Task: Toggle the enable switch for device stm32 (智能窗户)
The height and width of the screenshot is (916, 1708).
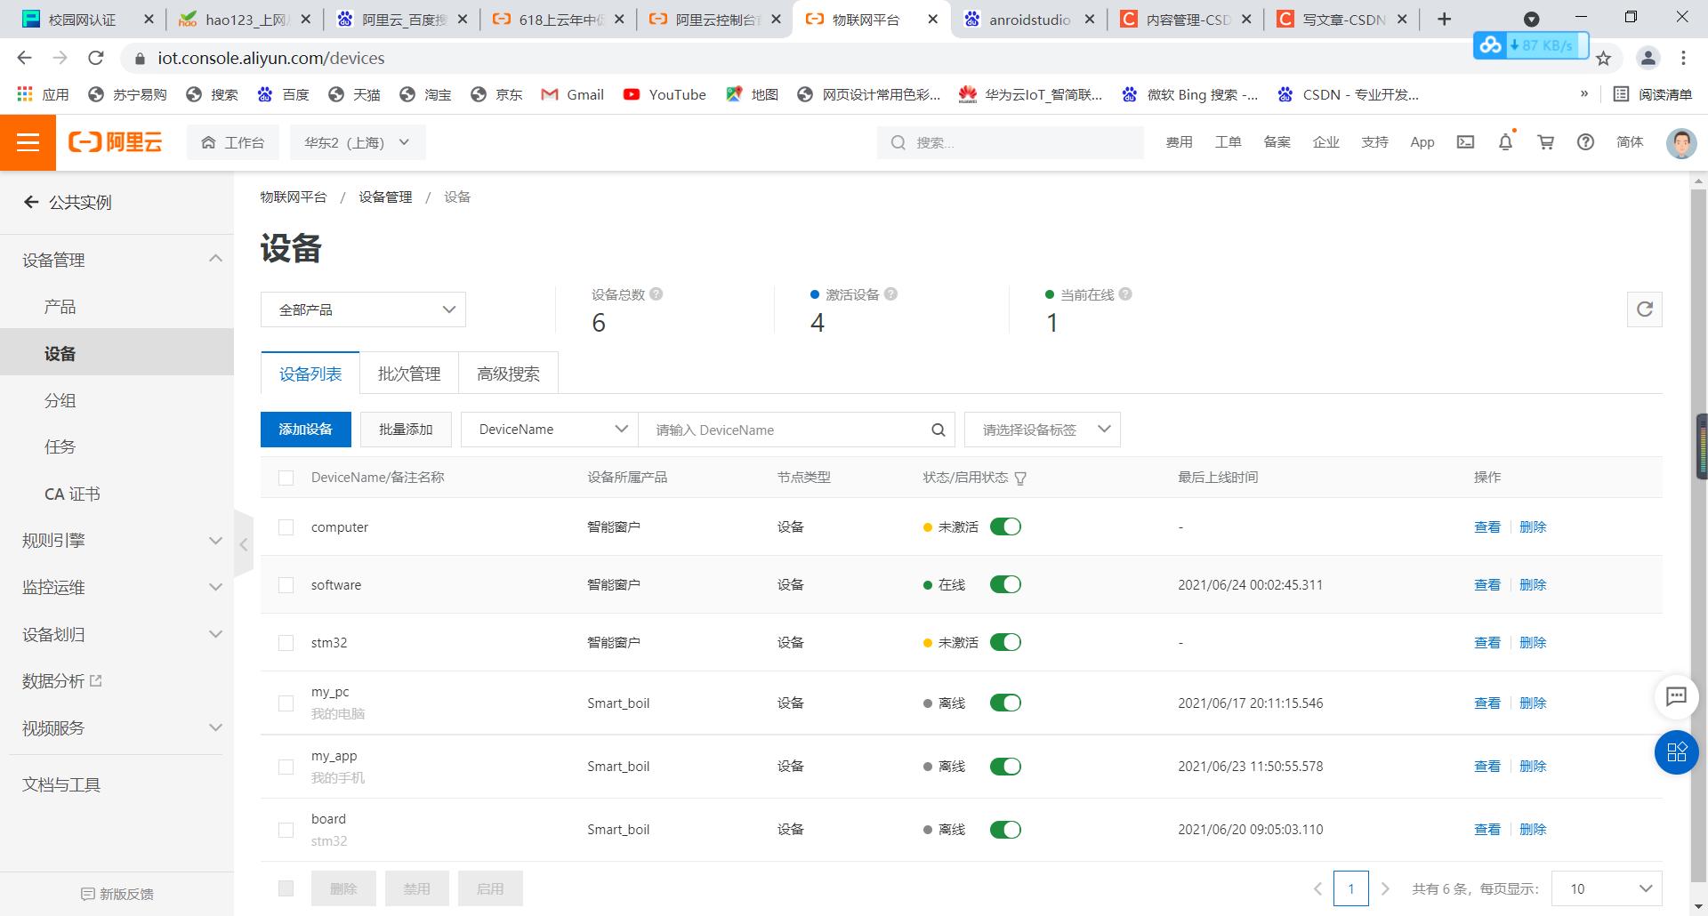Action: point(1005,642)
